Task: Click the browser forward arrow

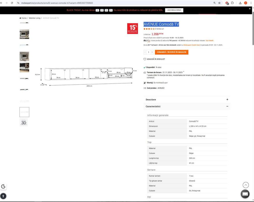Action: click(6, 3)
